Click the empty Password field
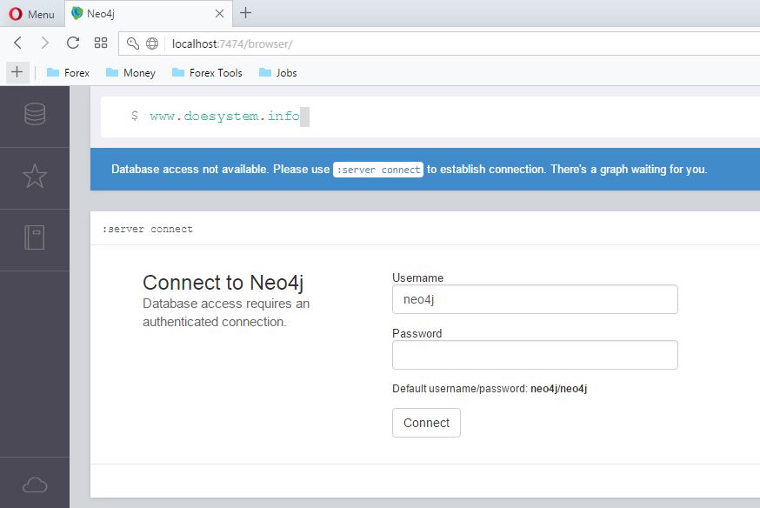Viewport: 760px width, 508px height. coord(535,355)
